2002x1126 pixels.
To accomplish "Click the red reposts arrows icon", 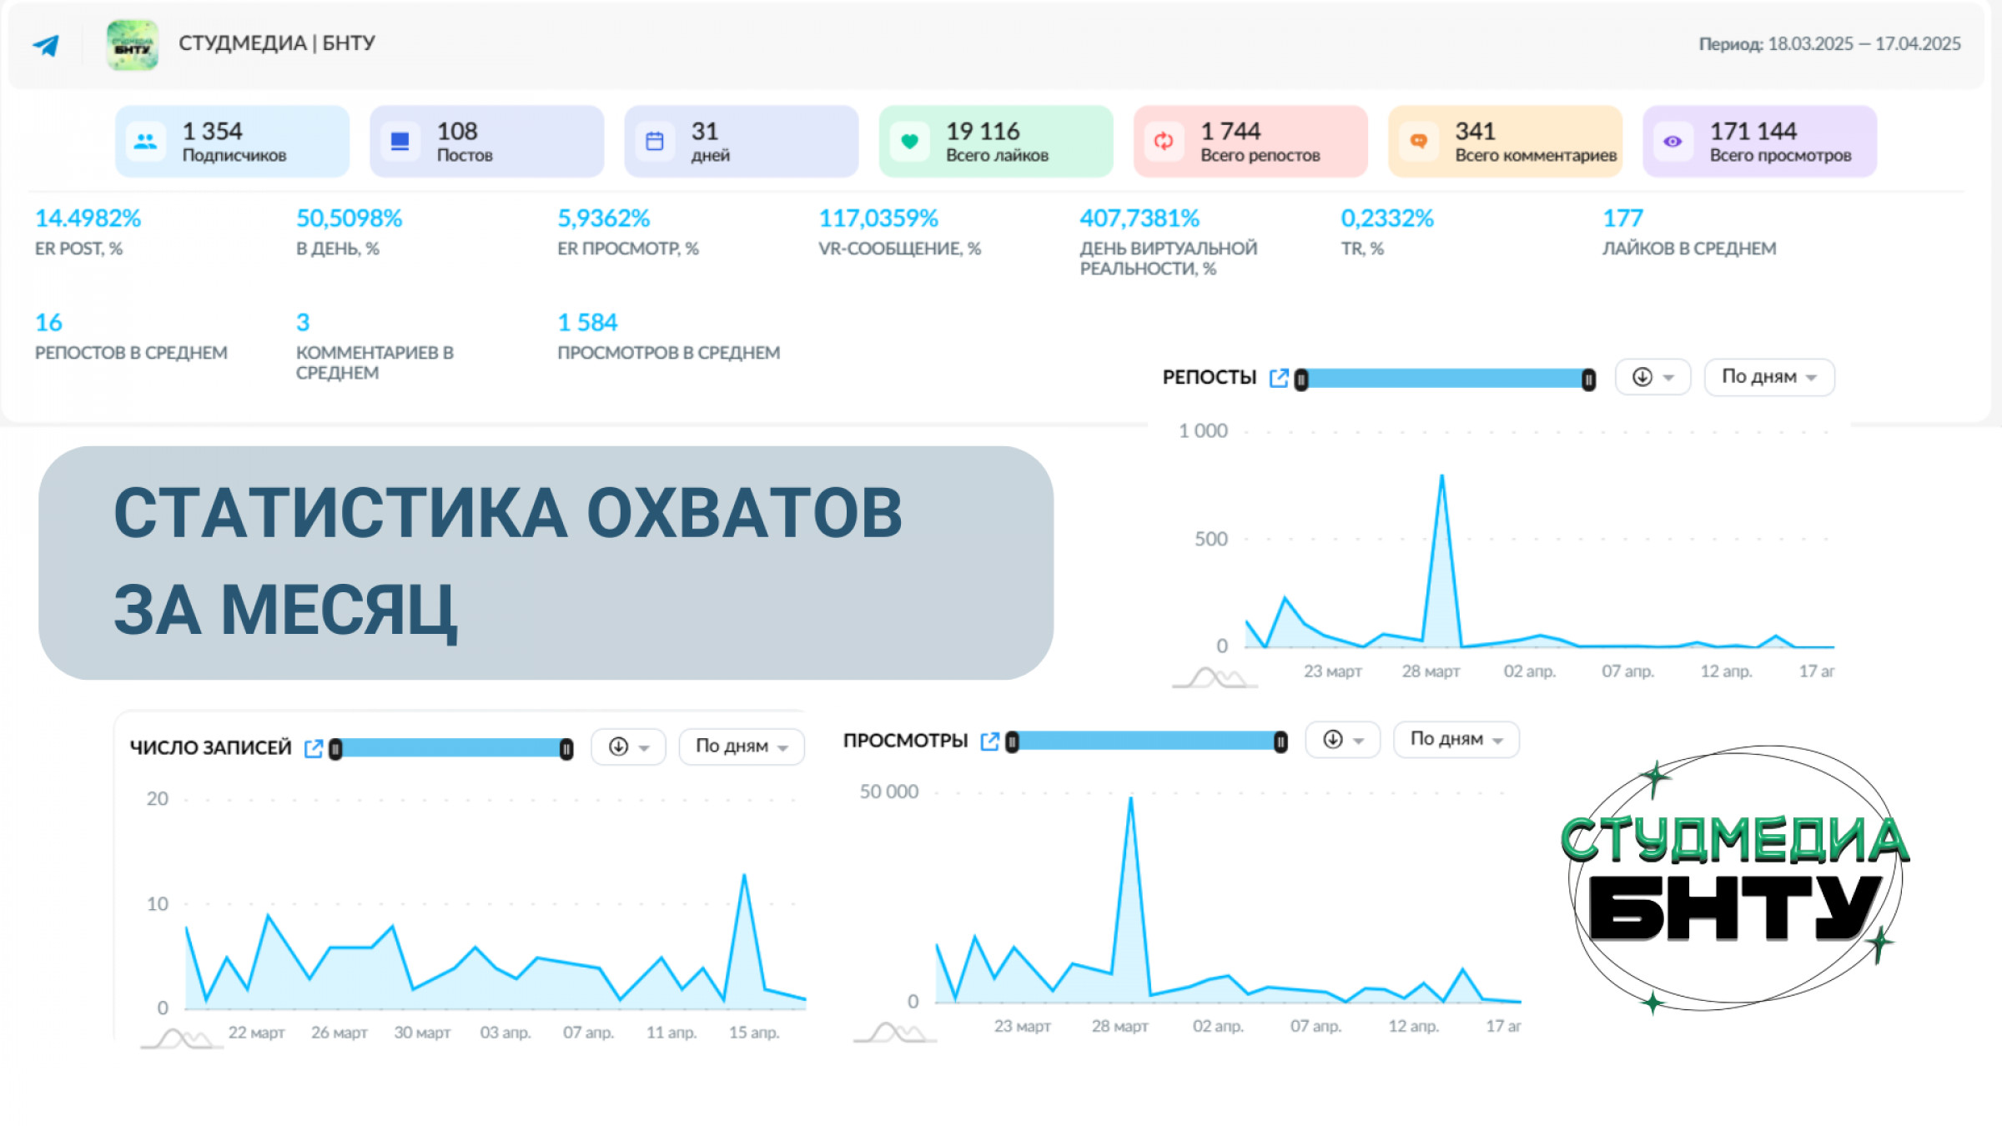I will [1164, 142].
